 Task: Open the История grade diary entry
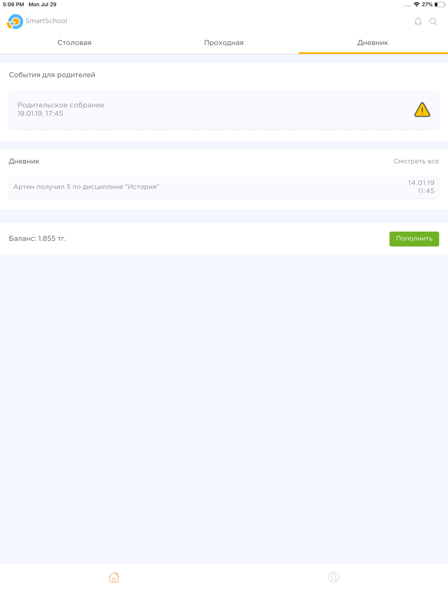pyautogui.click(x=224, y=187)
